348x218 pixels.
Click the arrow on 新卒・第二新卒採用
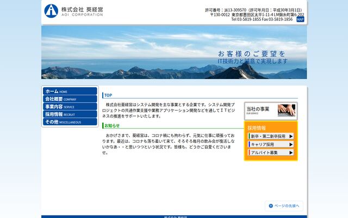click(291, 136)
